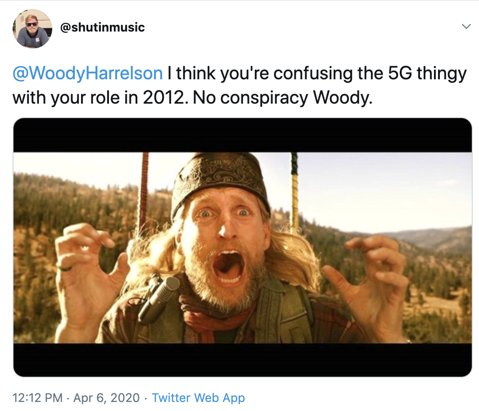Viewport: 479px width, 411px height.
Task: Click the top black letterbox bar of the image
Action: [x=243, y=135]
